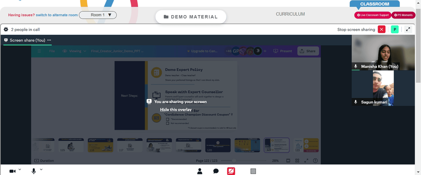The image size is (421, 175).
Task: Select slide thumbnail 116
Action: [x=101, y=145]
